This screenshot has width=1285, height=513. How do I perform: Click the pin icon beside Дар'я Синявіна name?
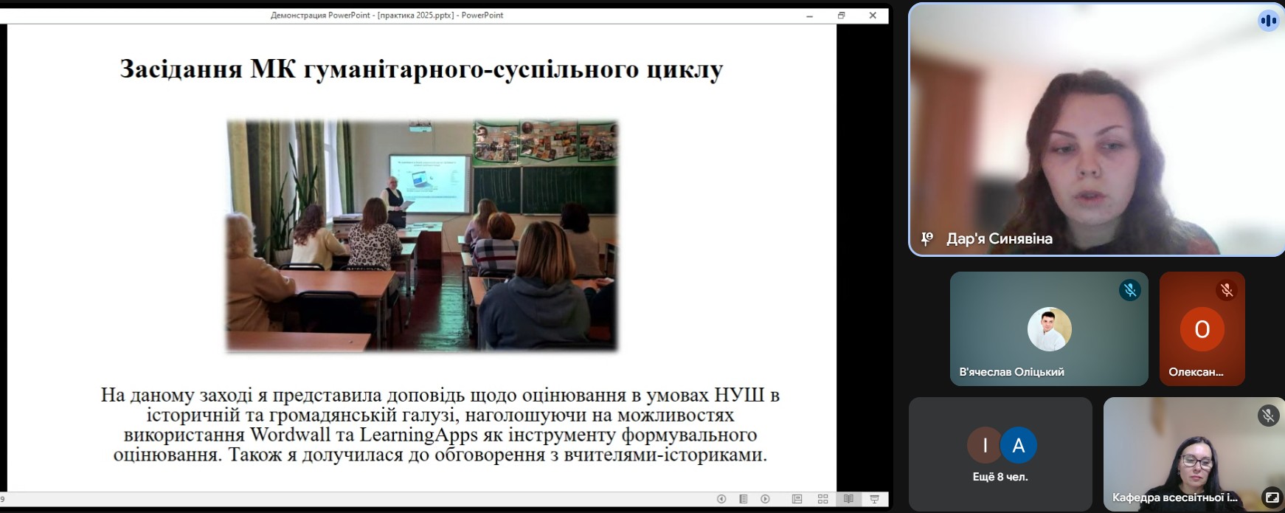[x=927, y=238]
